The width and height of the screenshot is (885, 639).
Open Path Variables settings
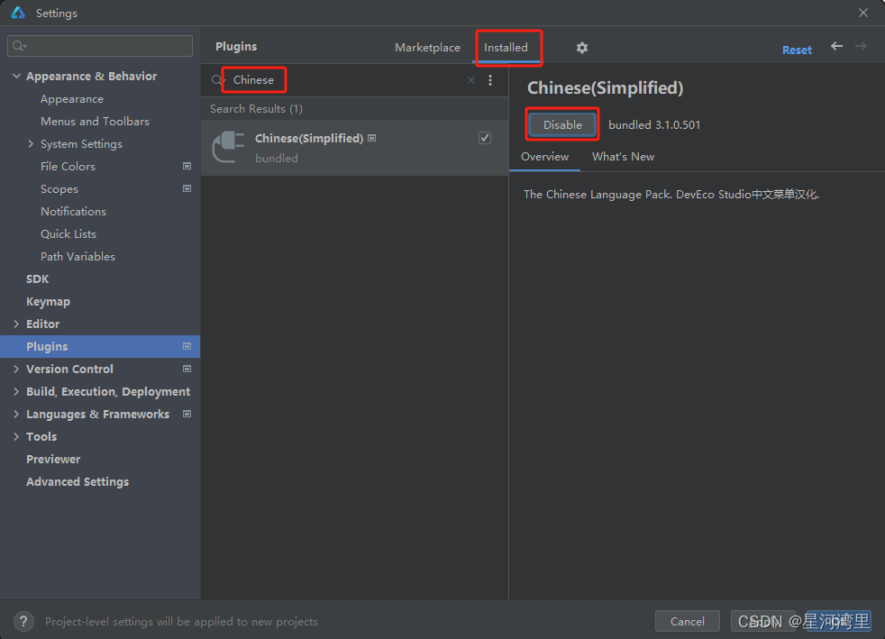[78, 256]
